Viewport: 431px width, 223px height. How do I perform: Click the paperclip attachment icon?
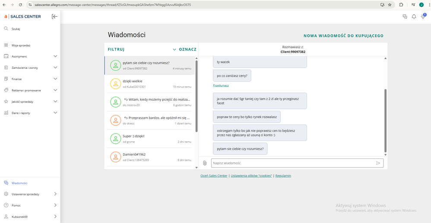click(x=205, y=163)
